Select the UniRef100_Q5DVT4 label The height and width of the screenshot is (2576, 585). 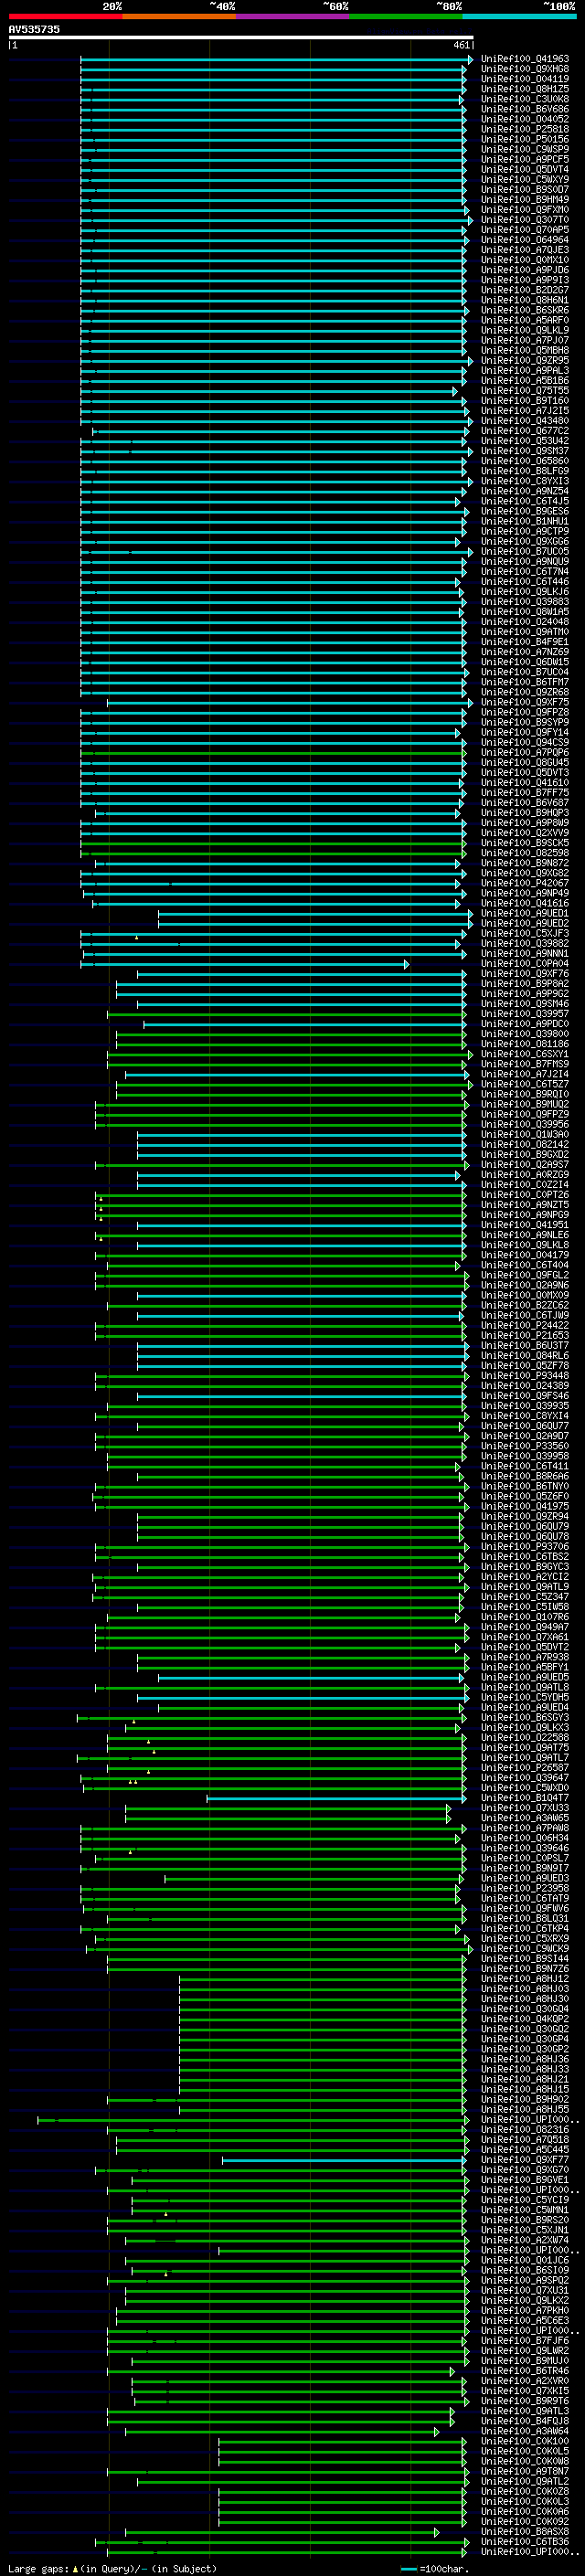525,169
